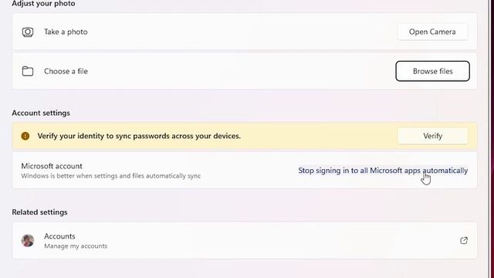This screenshot has width=494, height=278.
Task: Open Camera to take a photo
Action: click(432, 32)
